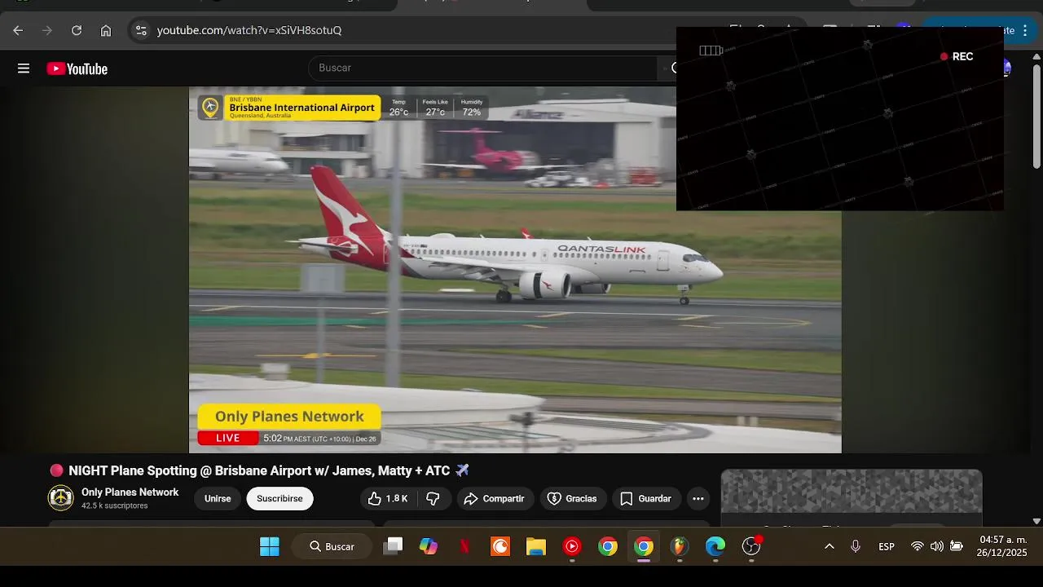
Task: Open OBS Studio from the taskbar
Action: tap(751, 546)
